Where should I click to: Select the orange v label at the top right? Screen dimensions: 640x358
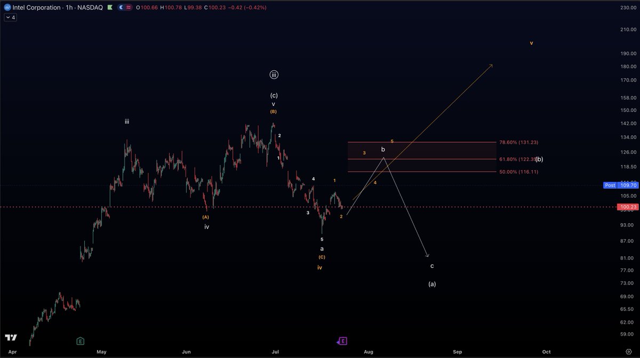point(531,43)
